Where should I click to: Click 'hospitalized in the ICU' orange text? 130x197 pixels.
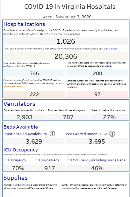pos(14,86)
